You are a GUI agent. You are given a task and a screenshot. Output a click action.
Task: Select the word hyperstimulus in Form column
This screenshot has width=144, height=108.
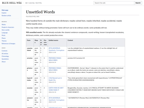30,79
